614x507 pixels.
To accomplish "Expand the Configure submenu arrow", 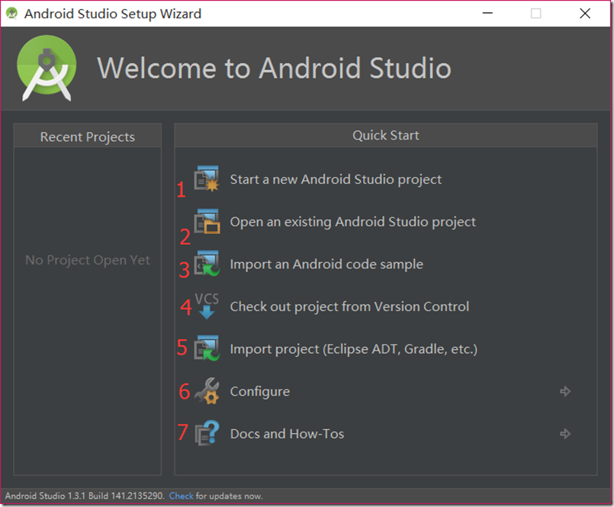I will click(565, 391).
